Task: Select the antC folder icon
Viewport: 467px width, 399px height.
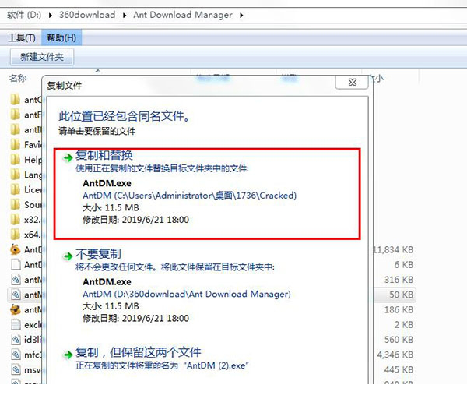Action: (x=16, y=100)
